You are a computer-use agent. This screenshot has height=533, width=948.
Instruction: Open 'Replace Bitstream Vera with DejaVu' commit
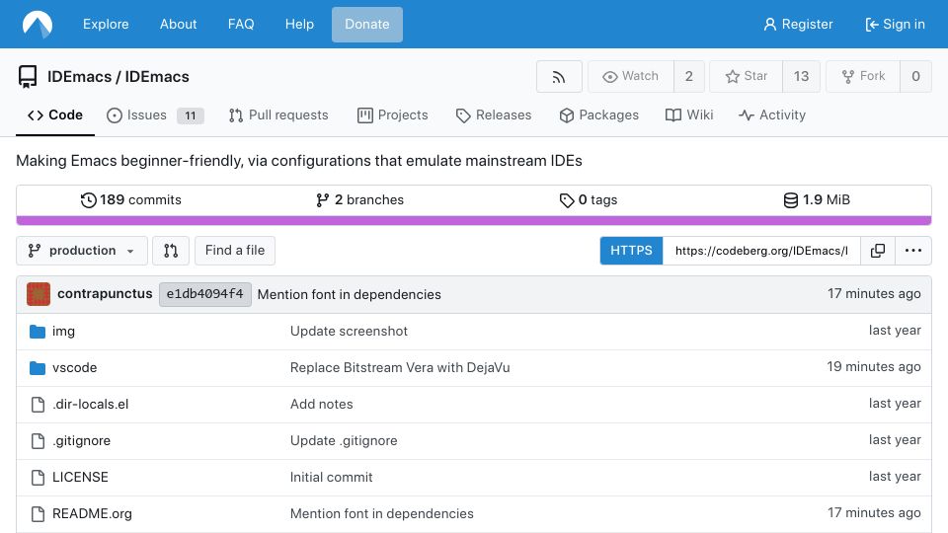click(x=400, y=367)
